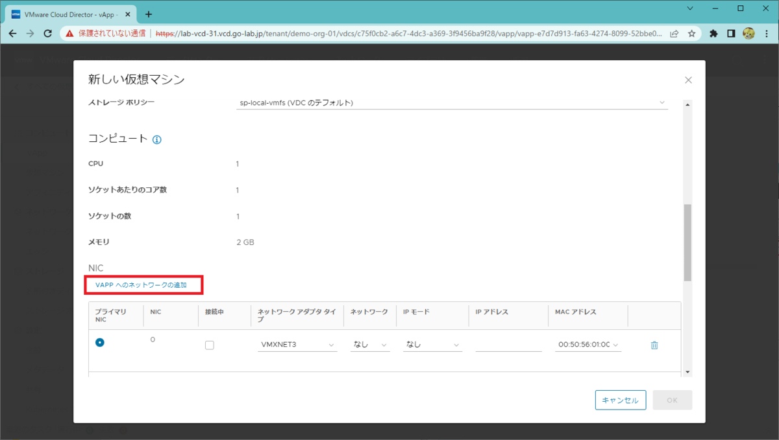Click the 'IP アドレス' column header
This screenshot has height=440, width=779.
[x=492, y=312]
